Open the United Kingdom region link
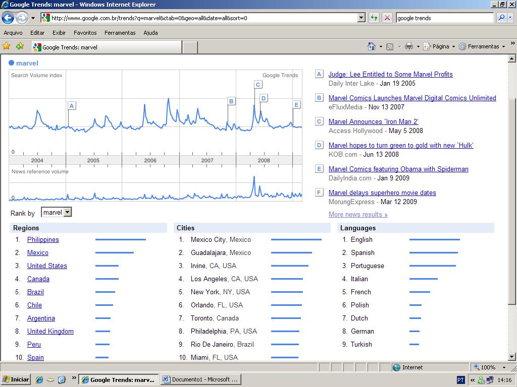The height and width of the screenshot is (387, 517). [x=50, y=331]
